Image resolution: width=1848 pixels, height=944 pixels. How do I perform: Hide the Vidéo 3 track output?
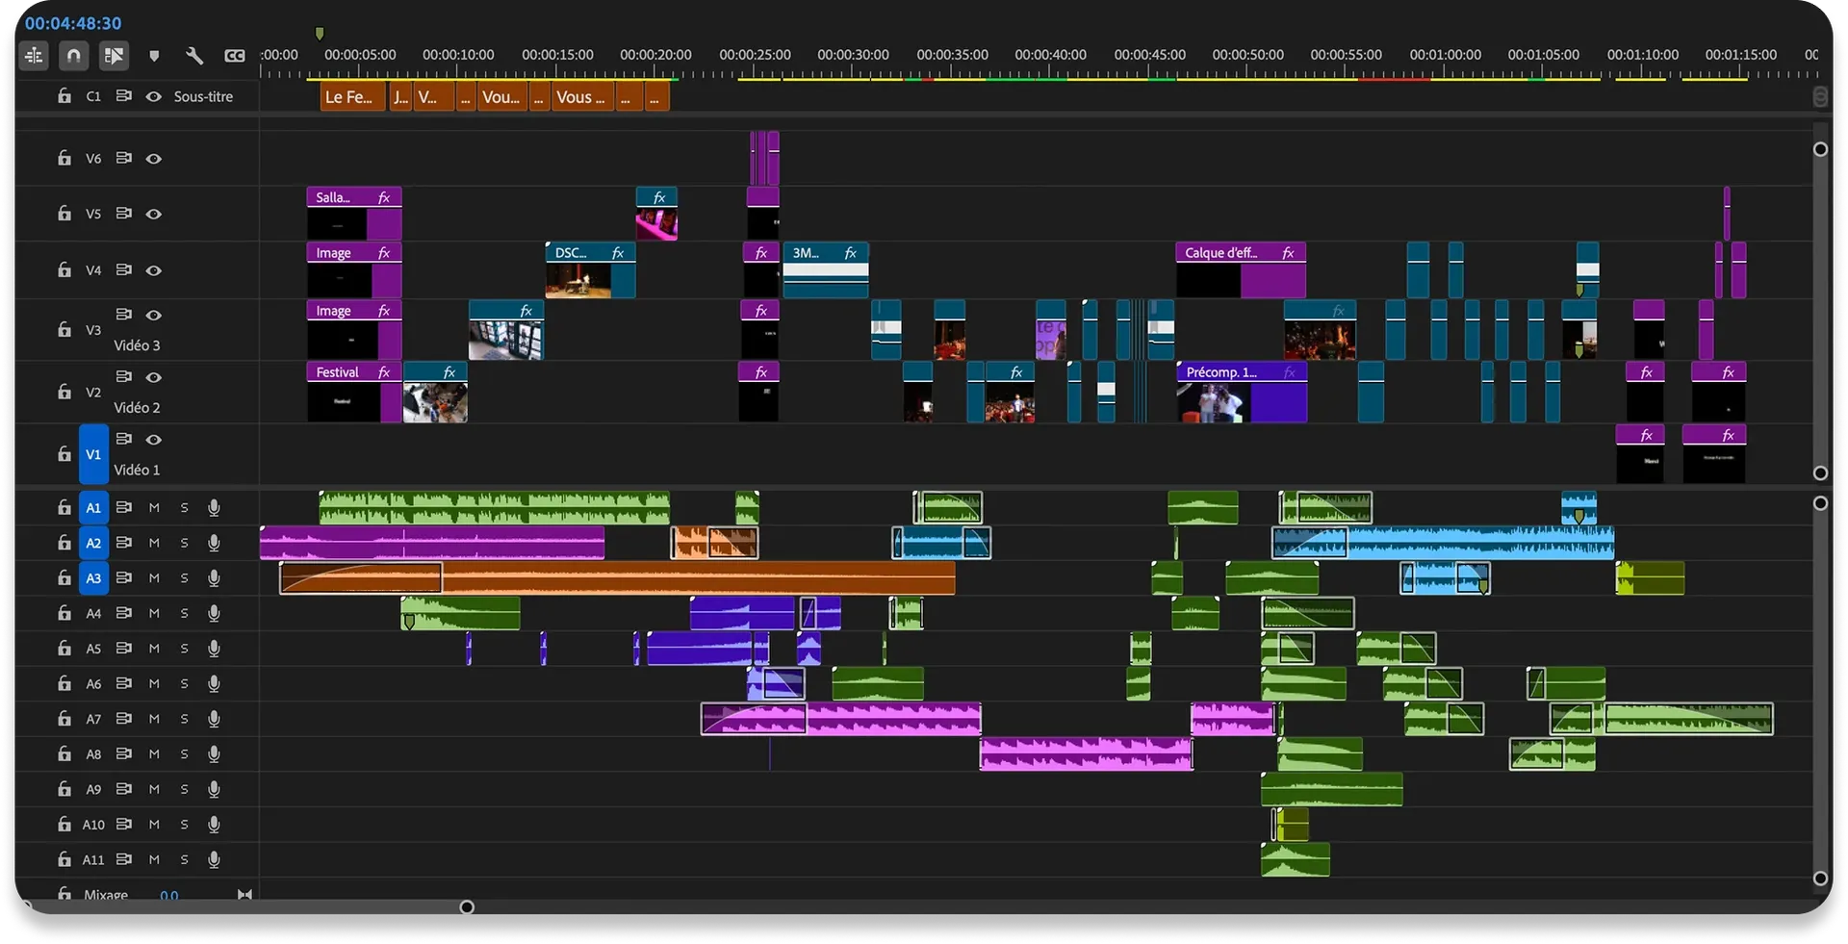coord(154,315)
